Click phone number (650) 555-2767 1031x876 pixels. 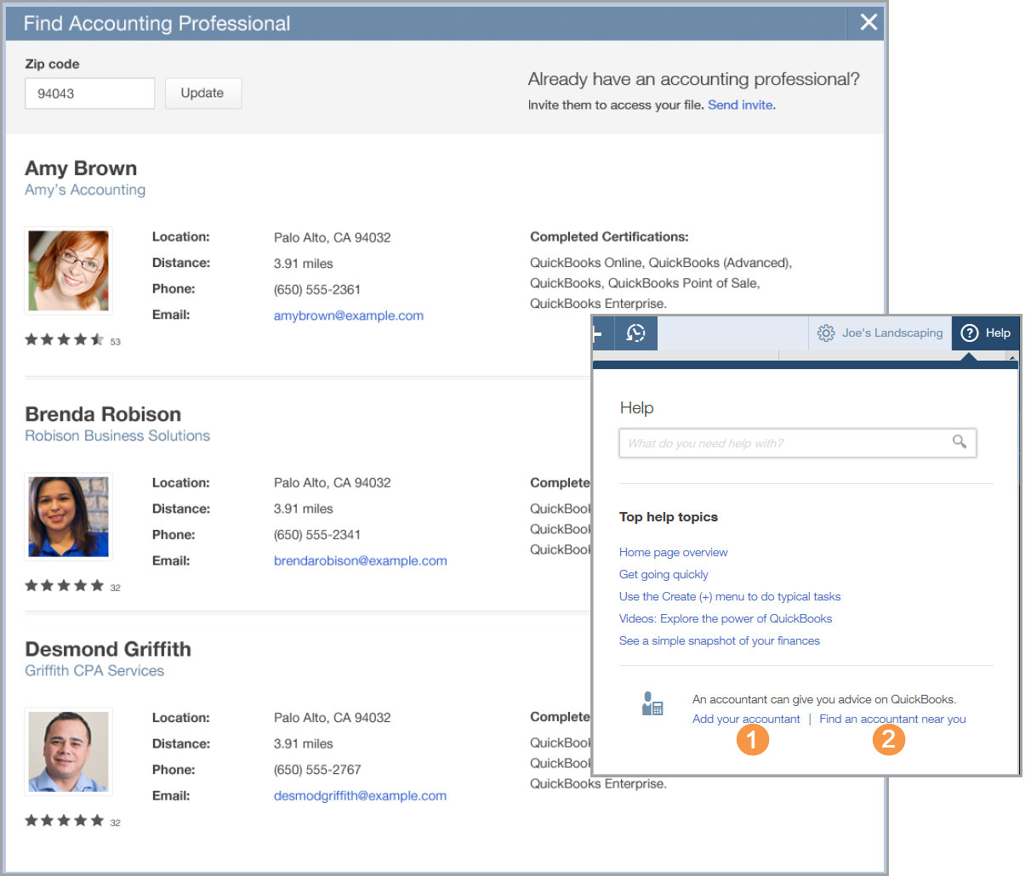(x=317, y=770)
